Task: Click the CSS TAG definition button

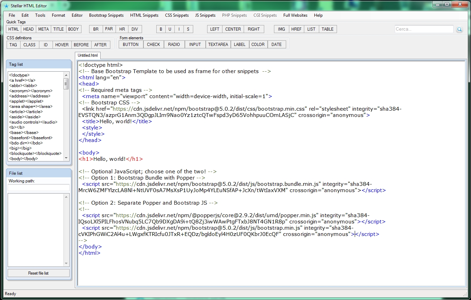Action: [x=13, y=45]
